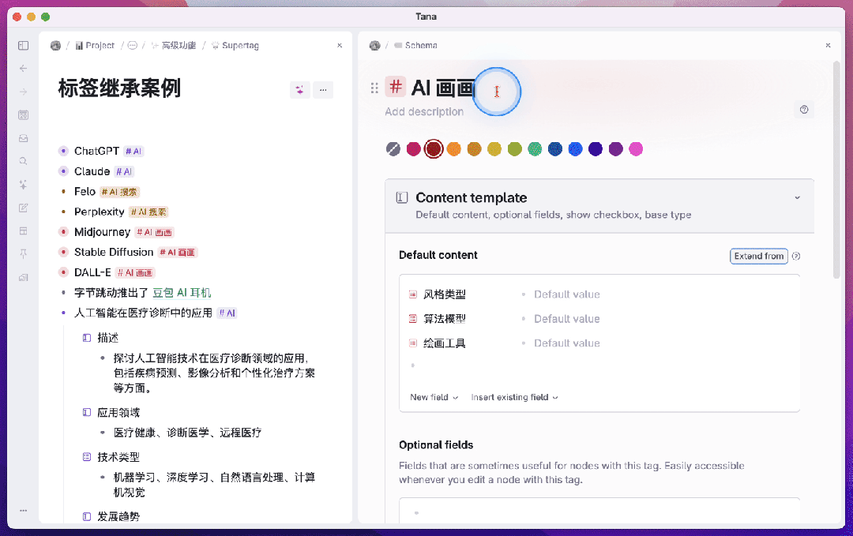
Task: Open Schema in the right panel breadcrumb
Action: point(415,46)
